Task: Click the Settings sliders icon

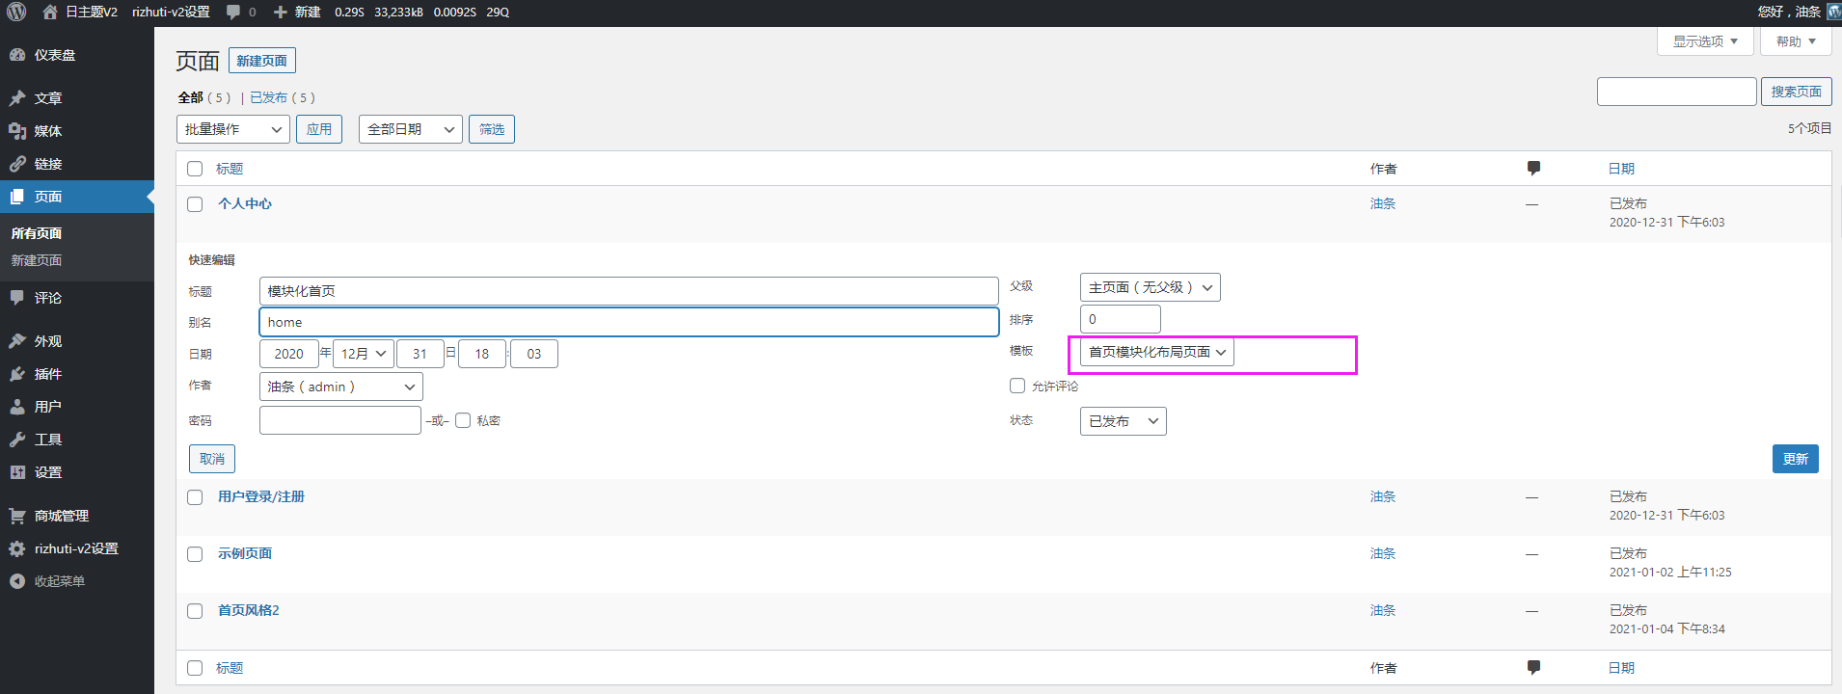Action: click(17, 472)
